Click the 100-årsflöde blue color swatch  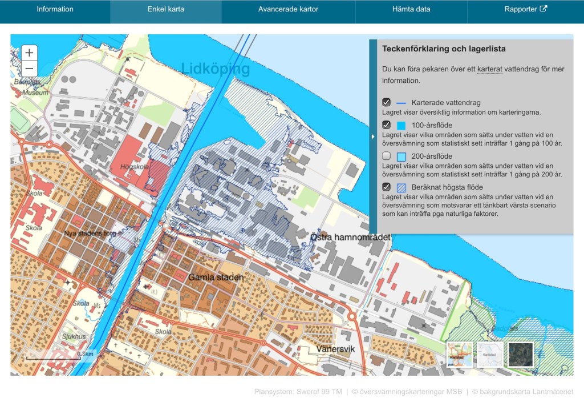tap(401, 126)
